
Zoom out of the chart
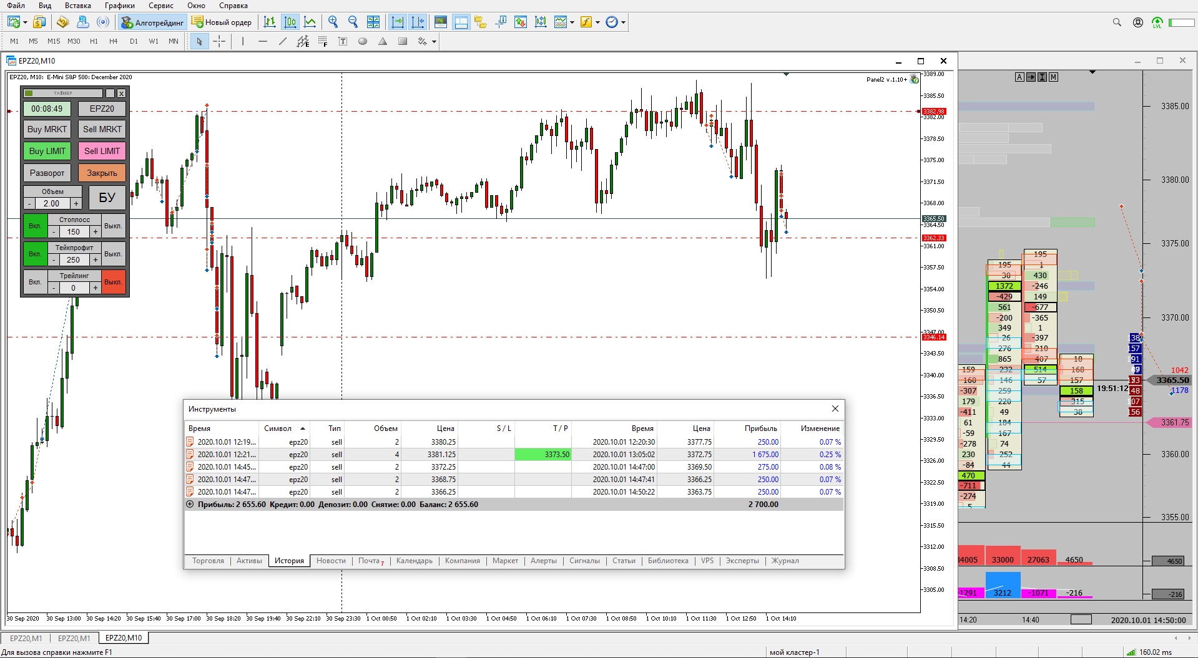(x=353, y=22)
